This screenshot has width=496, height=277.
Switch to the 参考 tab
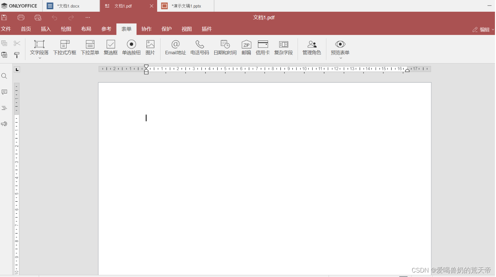[106, 29]
